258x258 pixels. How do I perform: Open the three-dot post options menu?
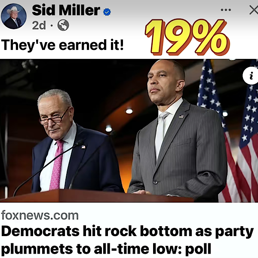(226, 10)
